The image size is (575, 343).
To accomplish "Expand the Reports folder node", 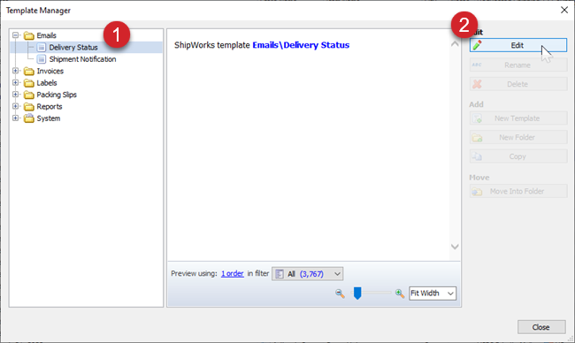I will point(15,106).
